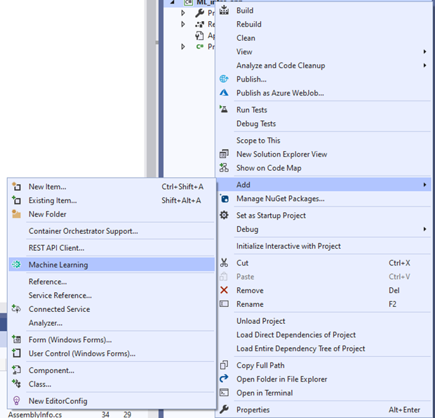Click the Connected Service icon
Image resolution: width=435 pixels, height=418 pixels.
16,309
